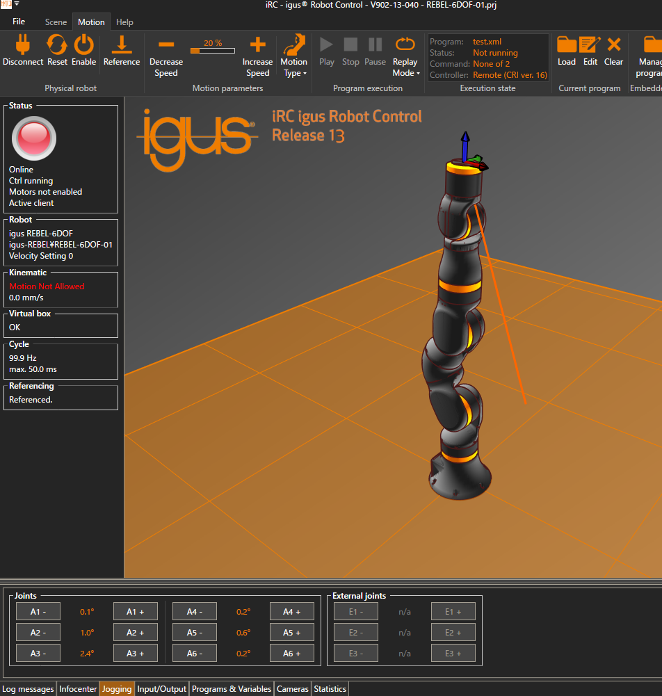Screen dimensions: 662x696
Task: Start referencing with the Reference icon
Action: click(122, 46)
